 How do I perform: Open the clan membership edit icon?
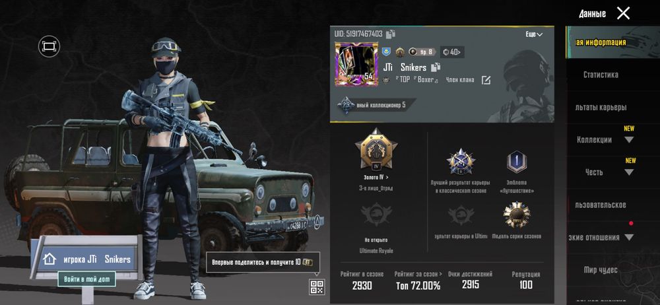486,80
